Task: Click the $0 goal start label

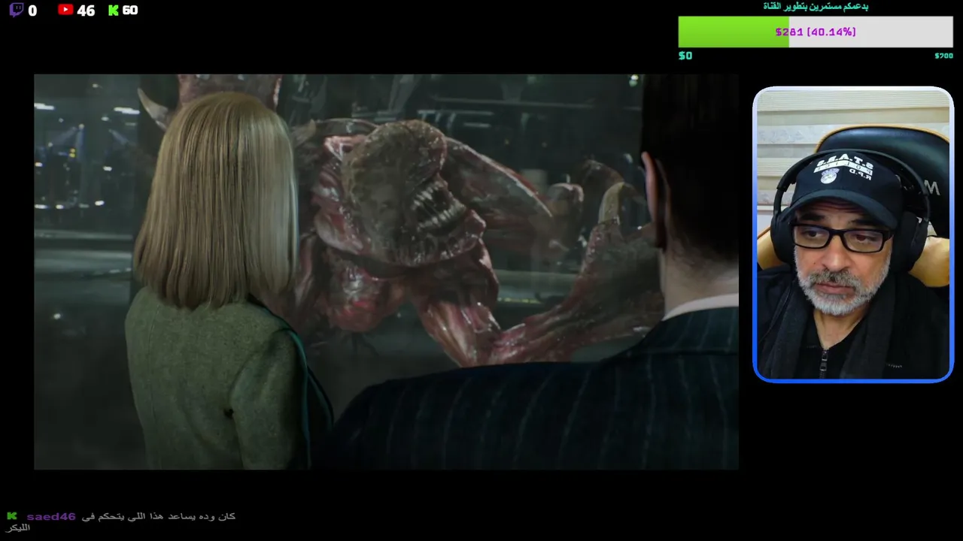Action: tap(685, 56)
